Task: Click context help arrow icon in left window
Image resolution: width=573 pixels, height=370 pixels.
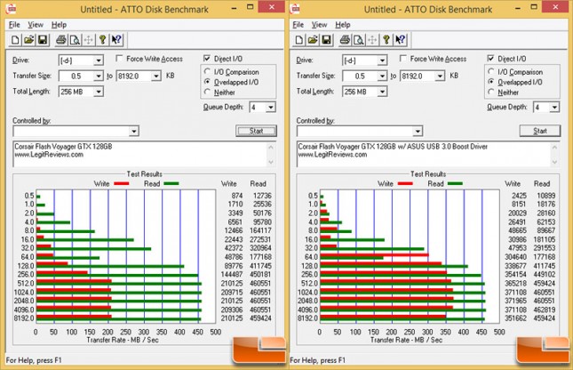Action: [x=116, y=39]
